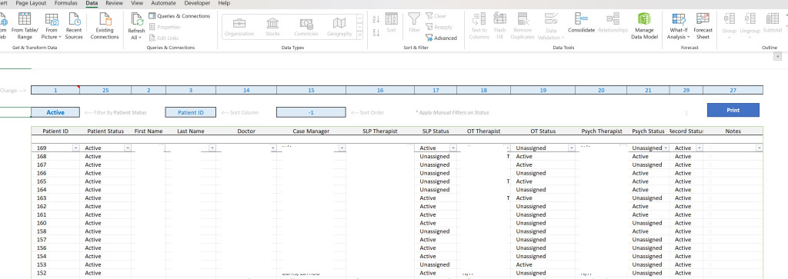Image resolution: width=788 pixels, height=279 pixels.
Task: Open Existing Connections
Action: pyautogui.click(x=105, y=26)
